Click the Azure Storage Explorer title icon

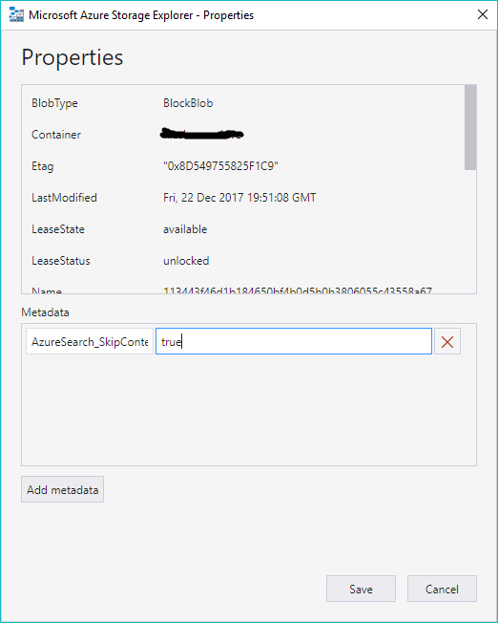[x=16, y=15]
